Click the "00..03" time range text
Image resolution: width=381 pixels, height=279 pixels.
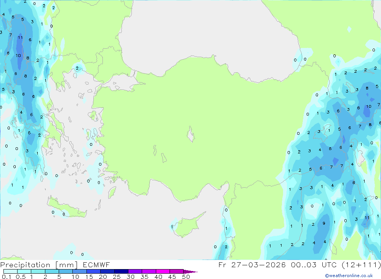304,265
